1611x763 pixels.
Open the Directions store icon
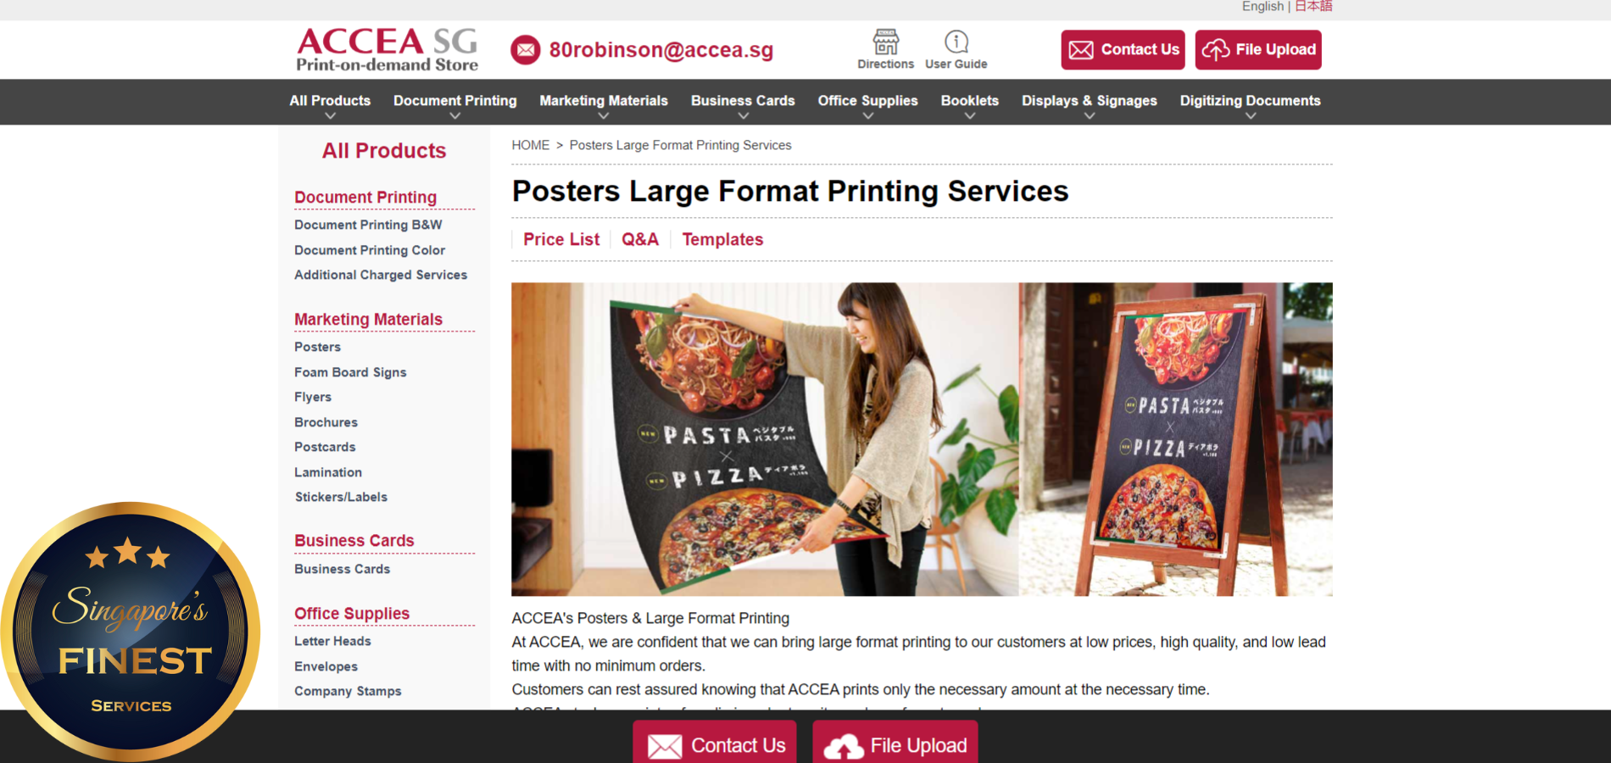885,42
